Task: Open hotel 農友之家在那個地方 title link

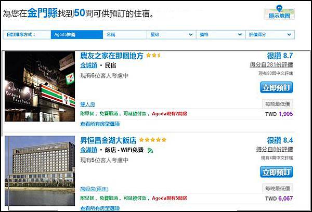Action: coord(112,56)
